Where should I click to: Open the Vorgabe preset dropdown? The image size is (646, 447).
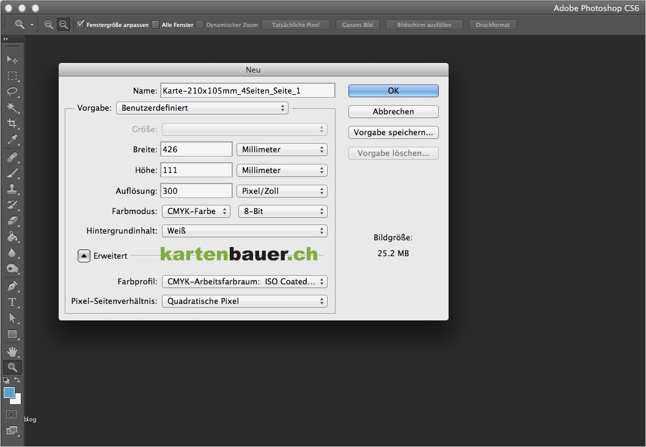(x=202, y=108)
